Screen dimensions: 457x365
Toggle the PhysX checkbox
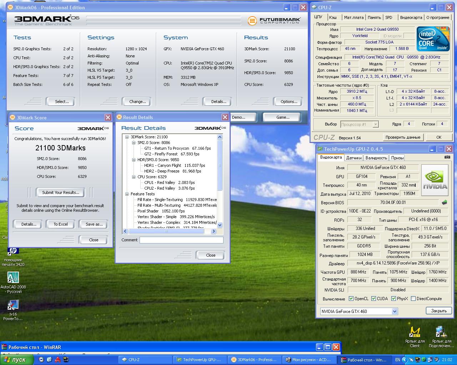coord(393,299)
